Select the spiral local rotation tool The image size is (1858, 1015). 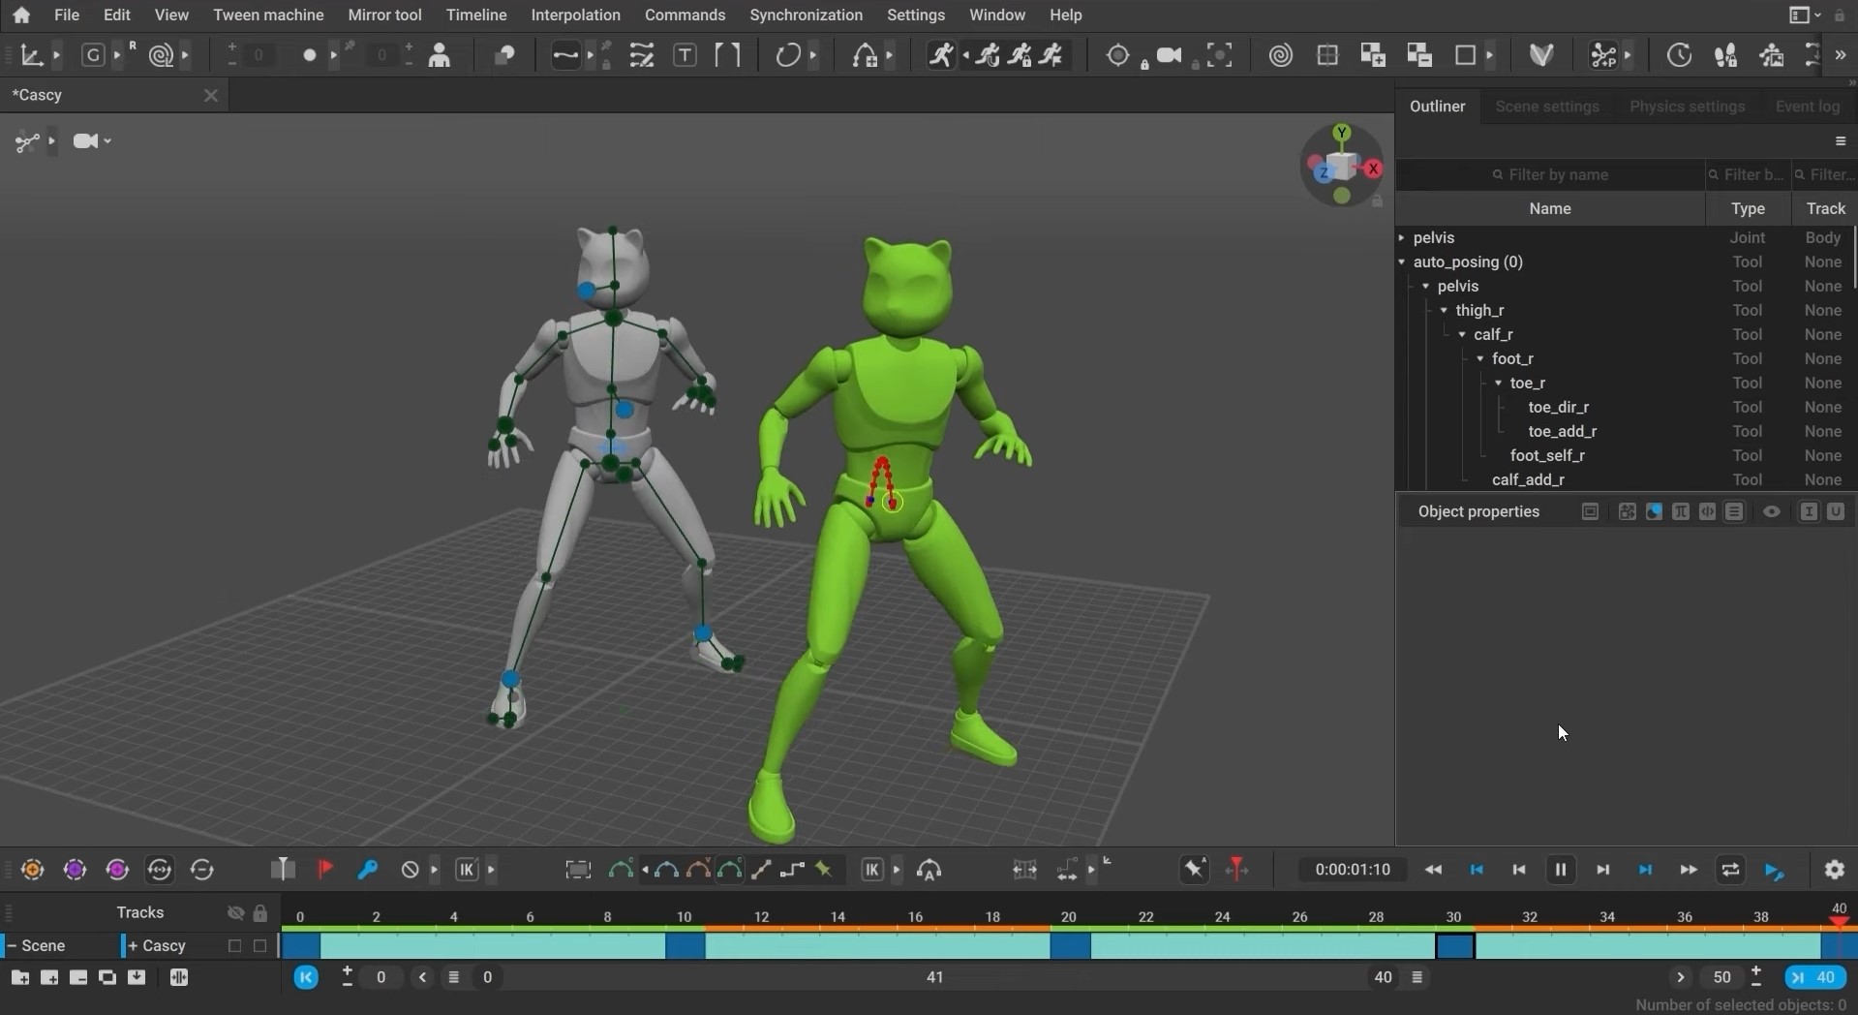point(161,55)
